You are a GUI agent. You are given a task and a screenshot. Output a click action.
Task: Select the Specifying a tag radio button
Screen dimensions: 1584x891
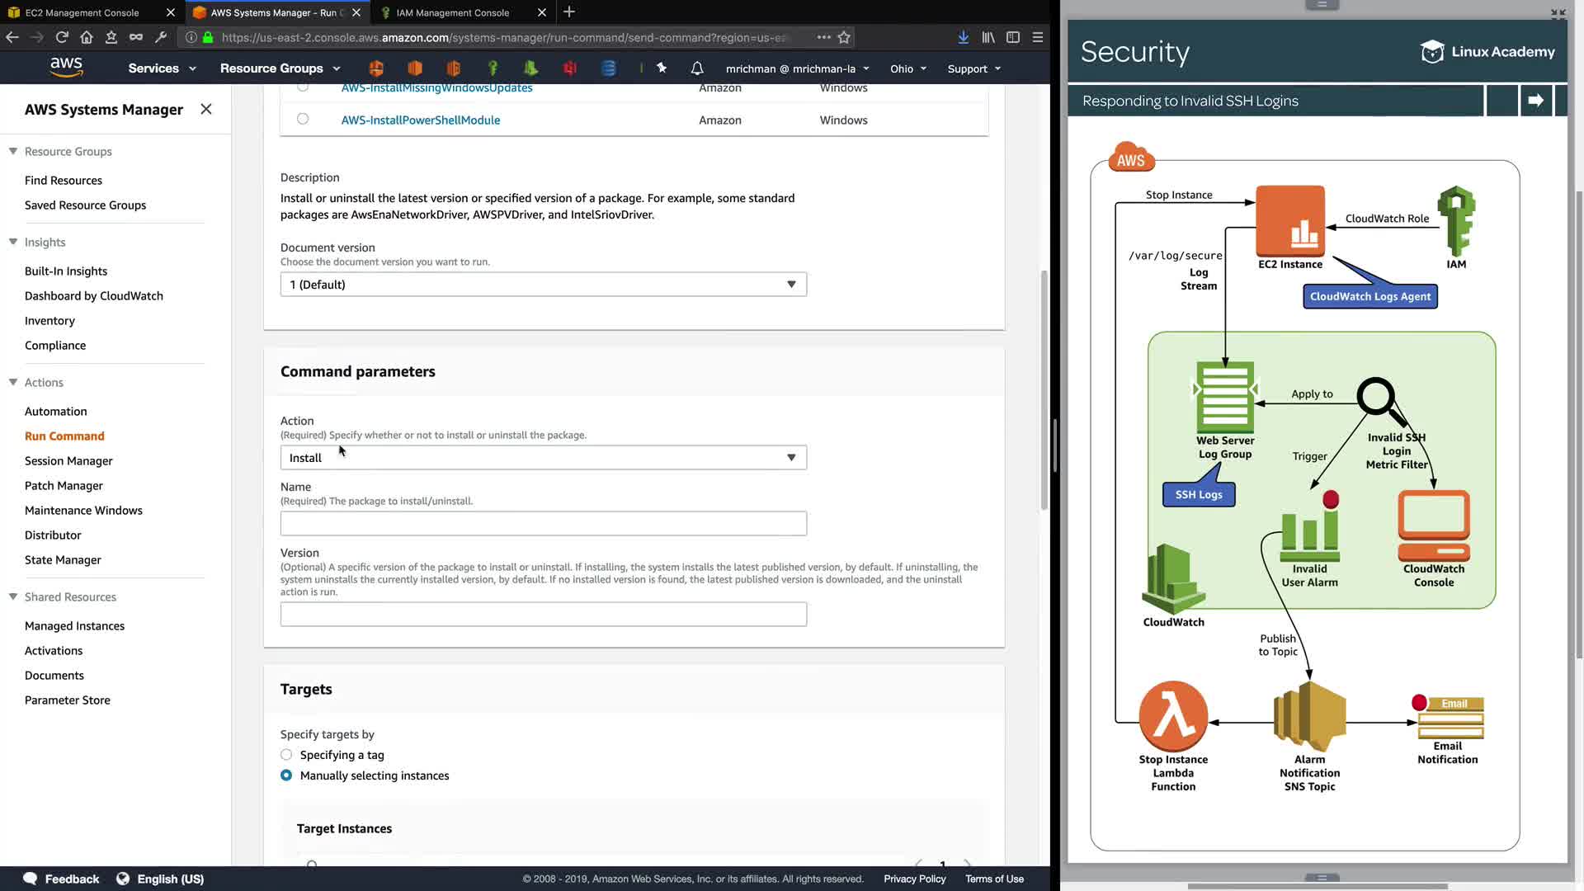click(x=286, y=755)
